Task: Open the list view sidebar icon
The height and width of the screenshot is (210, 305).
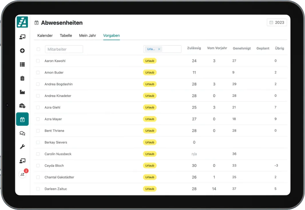Action: point(22,64)
